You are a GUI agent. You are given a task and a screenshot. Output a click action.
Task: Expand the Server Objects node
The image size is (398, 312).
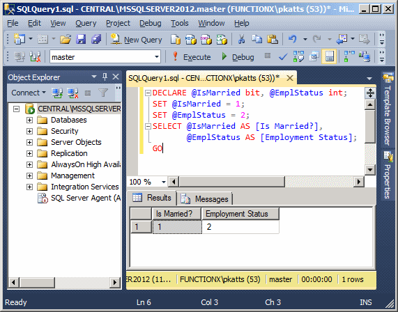click(x=29, y=142)
